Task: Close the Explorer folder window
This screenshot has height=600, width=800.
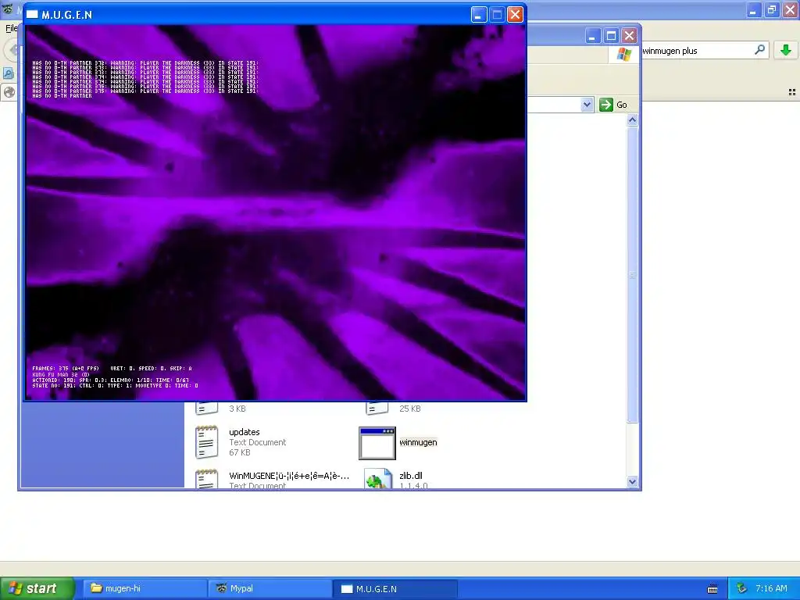Action: point(629,36)
